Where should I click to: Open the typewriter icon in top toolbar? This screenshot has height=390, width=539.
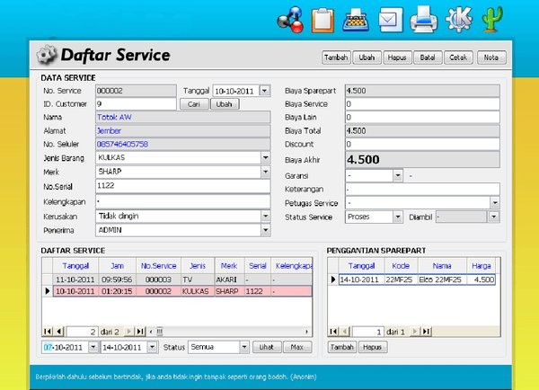tap(356, 21)
